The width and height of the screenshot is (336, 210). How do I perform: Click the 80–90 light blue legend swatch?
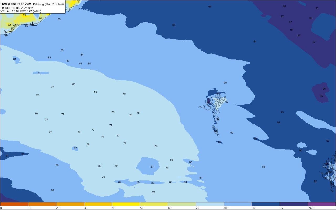(x=238, y=204)
